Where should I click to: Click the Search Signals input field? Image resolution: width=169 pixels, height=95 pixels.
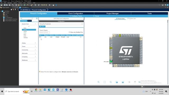[45, 32]
